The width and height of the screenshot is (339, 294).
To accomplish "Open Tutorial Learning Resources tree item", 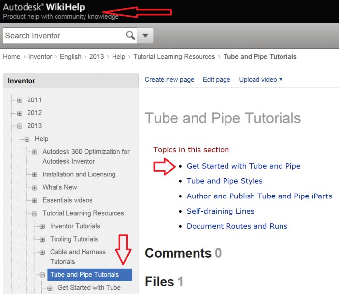I will (83, 213).
